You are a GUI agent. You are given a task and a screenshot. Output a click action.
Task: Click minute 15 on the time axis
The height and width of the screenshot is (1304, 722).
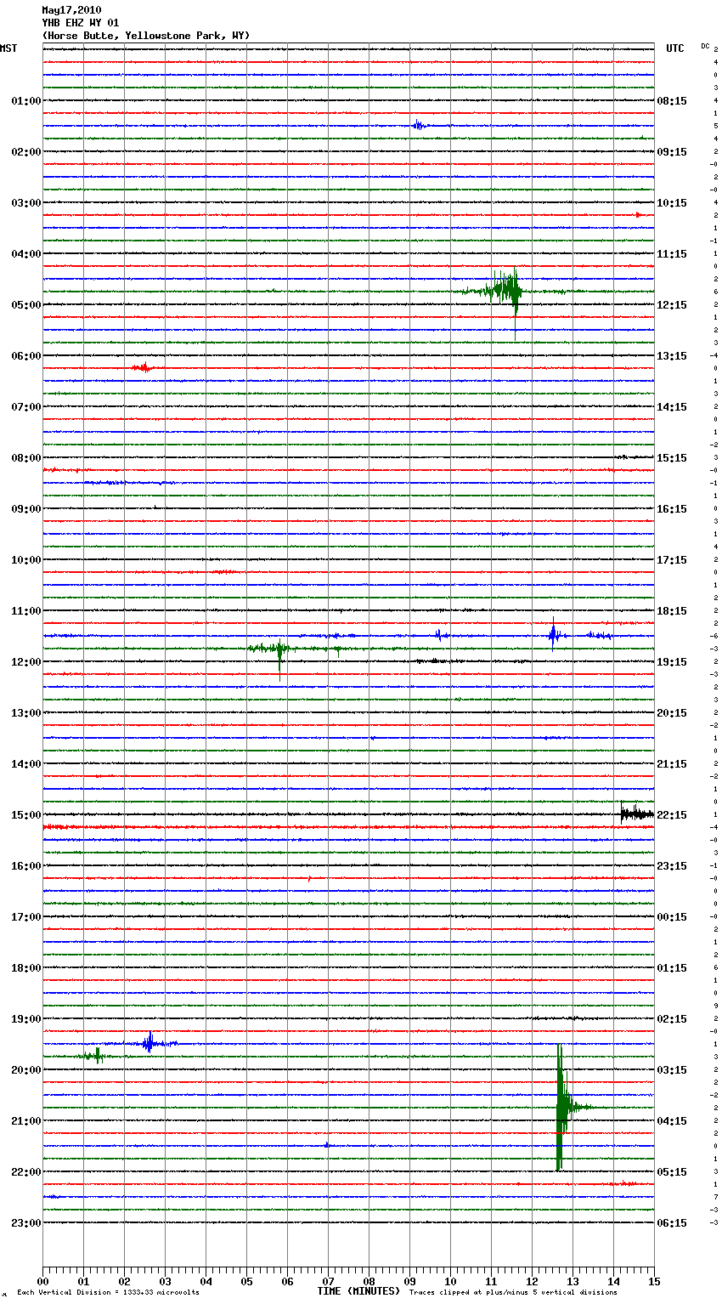654,1281
